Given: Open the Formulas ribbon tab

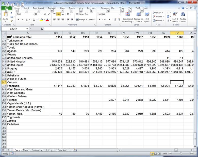Looking at the screenshot, I should [x=52, y=8].
